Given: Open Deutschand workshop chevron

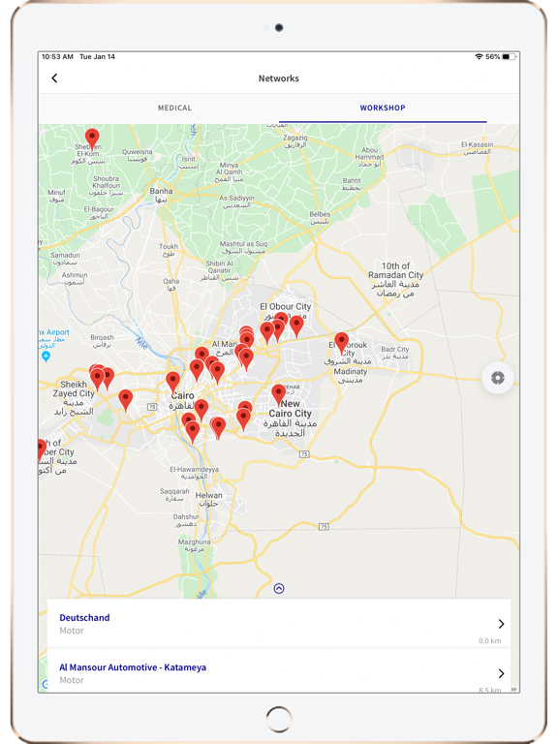Looking at the screenshot, I should tap(501, 624).
